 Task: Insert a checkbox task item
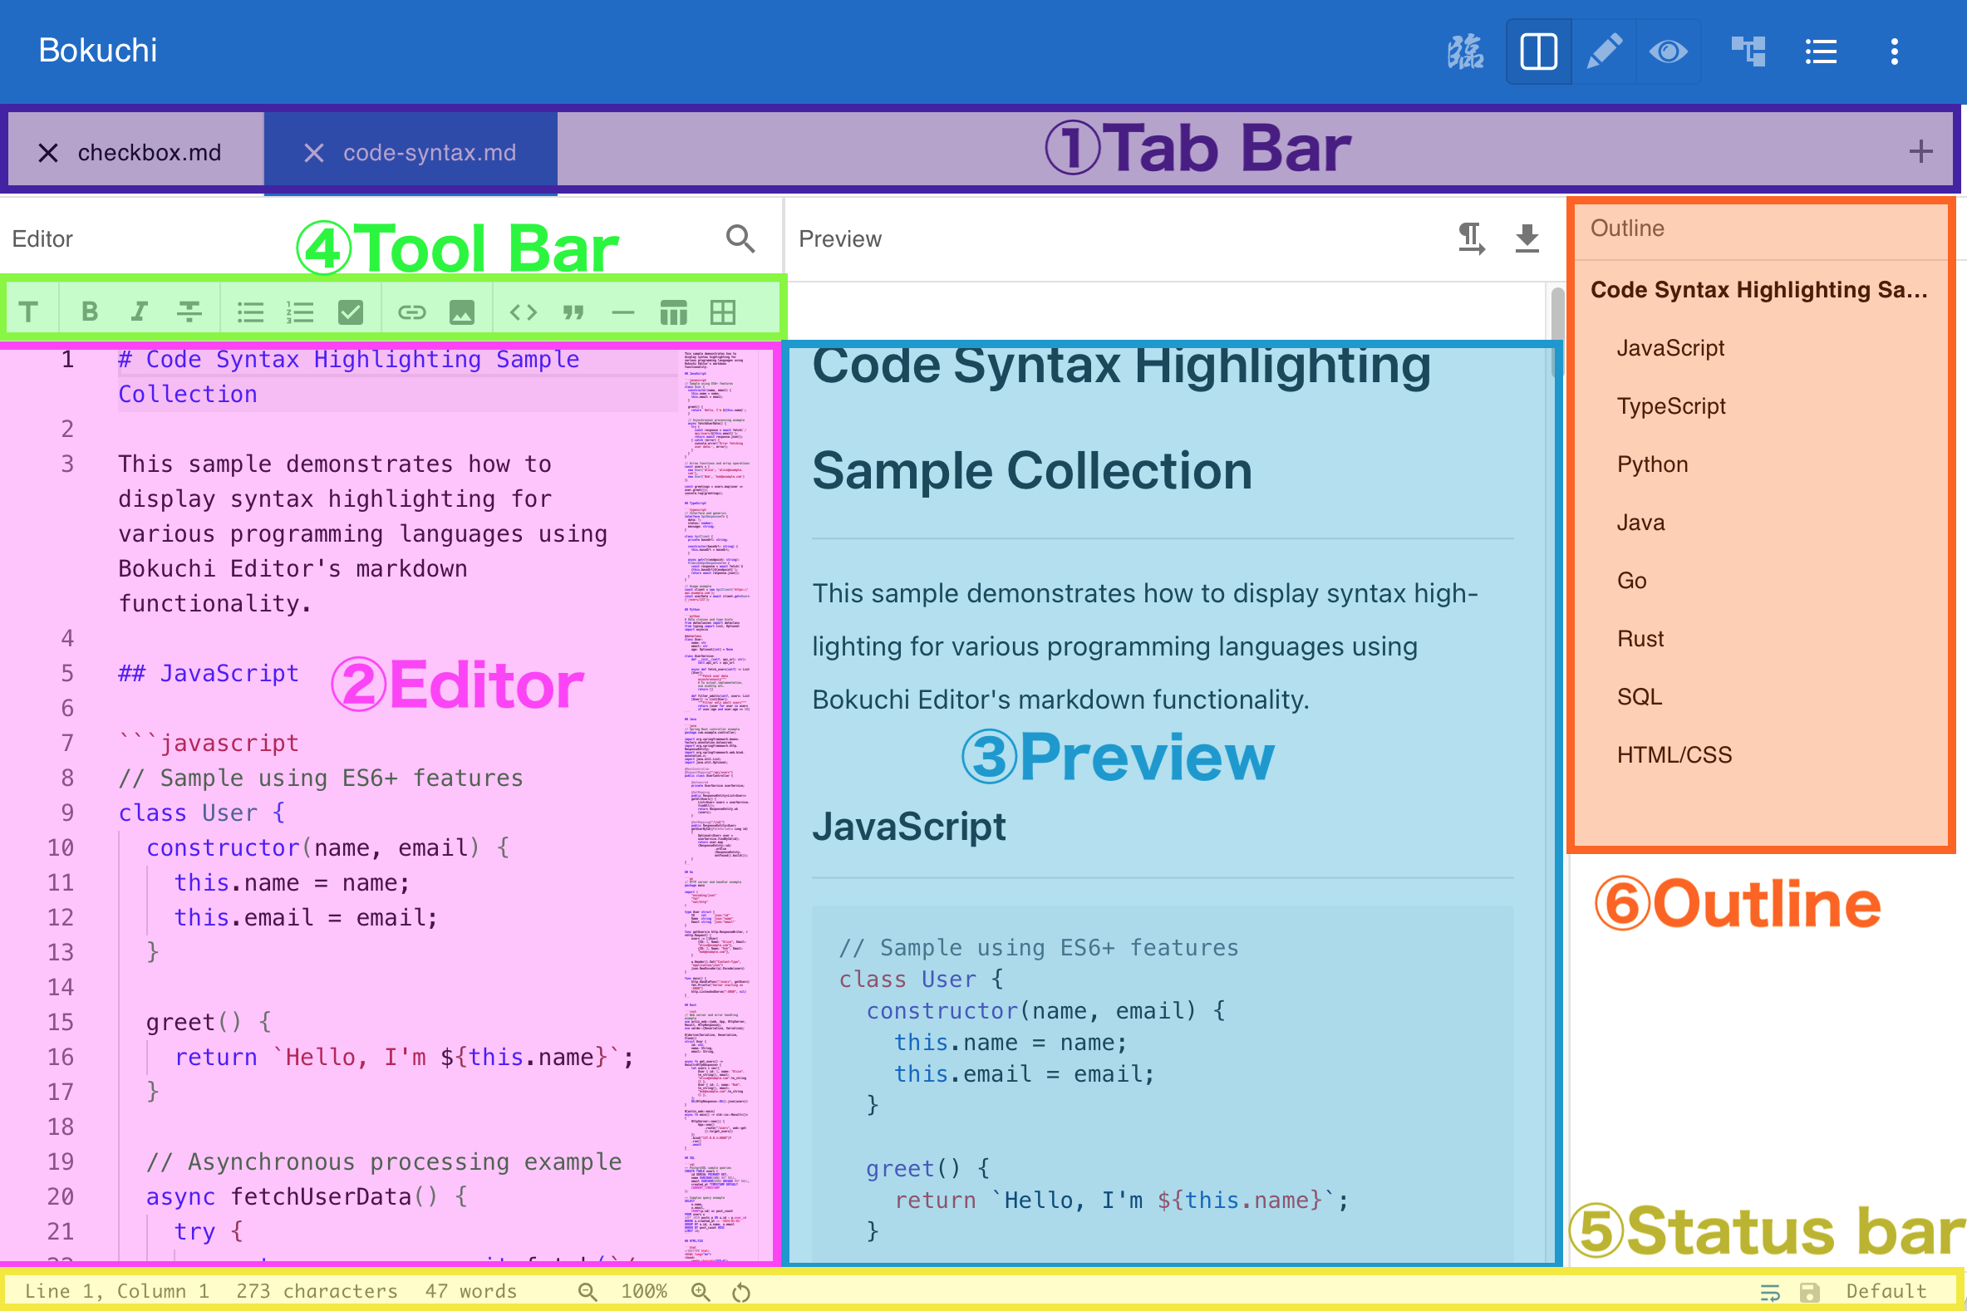point(351,312)
